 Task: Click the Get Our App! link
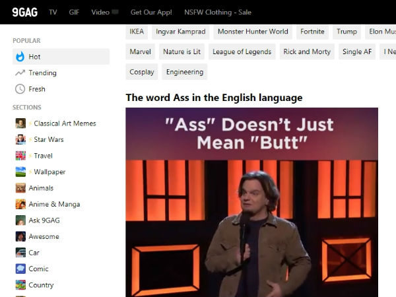pos(150,12)
